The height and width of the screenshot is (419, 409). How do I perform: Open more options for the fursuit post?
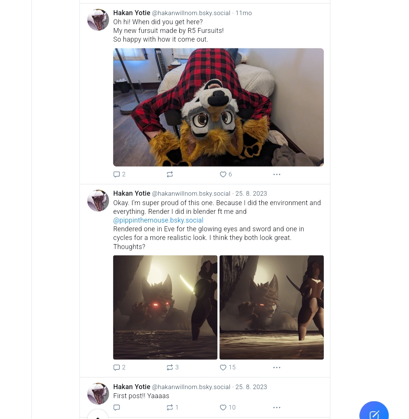[277, 174]
